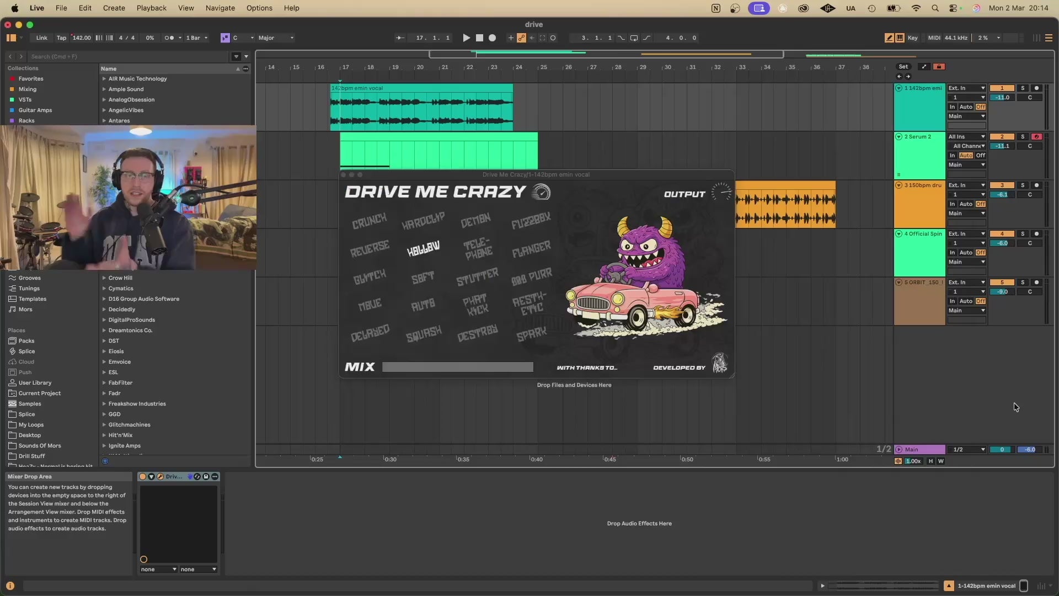Click the optimize arrangement height icon

[924, 67]
